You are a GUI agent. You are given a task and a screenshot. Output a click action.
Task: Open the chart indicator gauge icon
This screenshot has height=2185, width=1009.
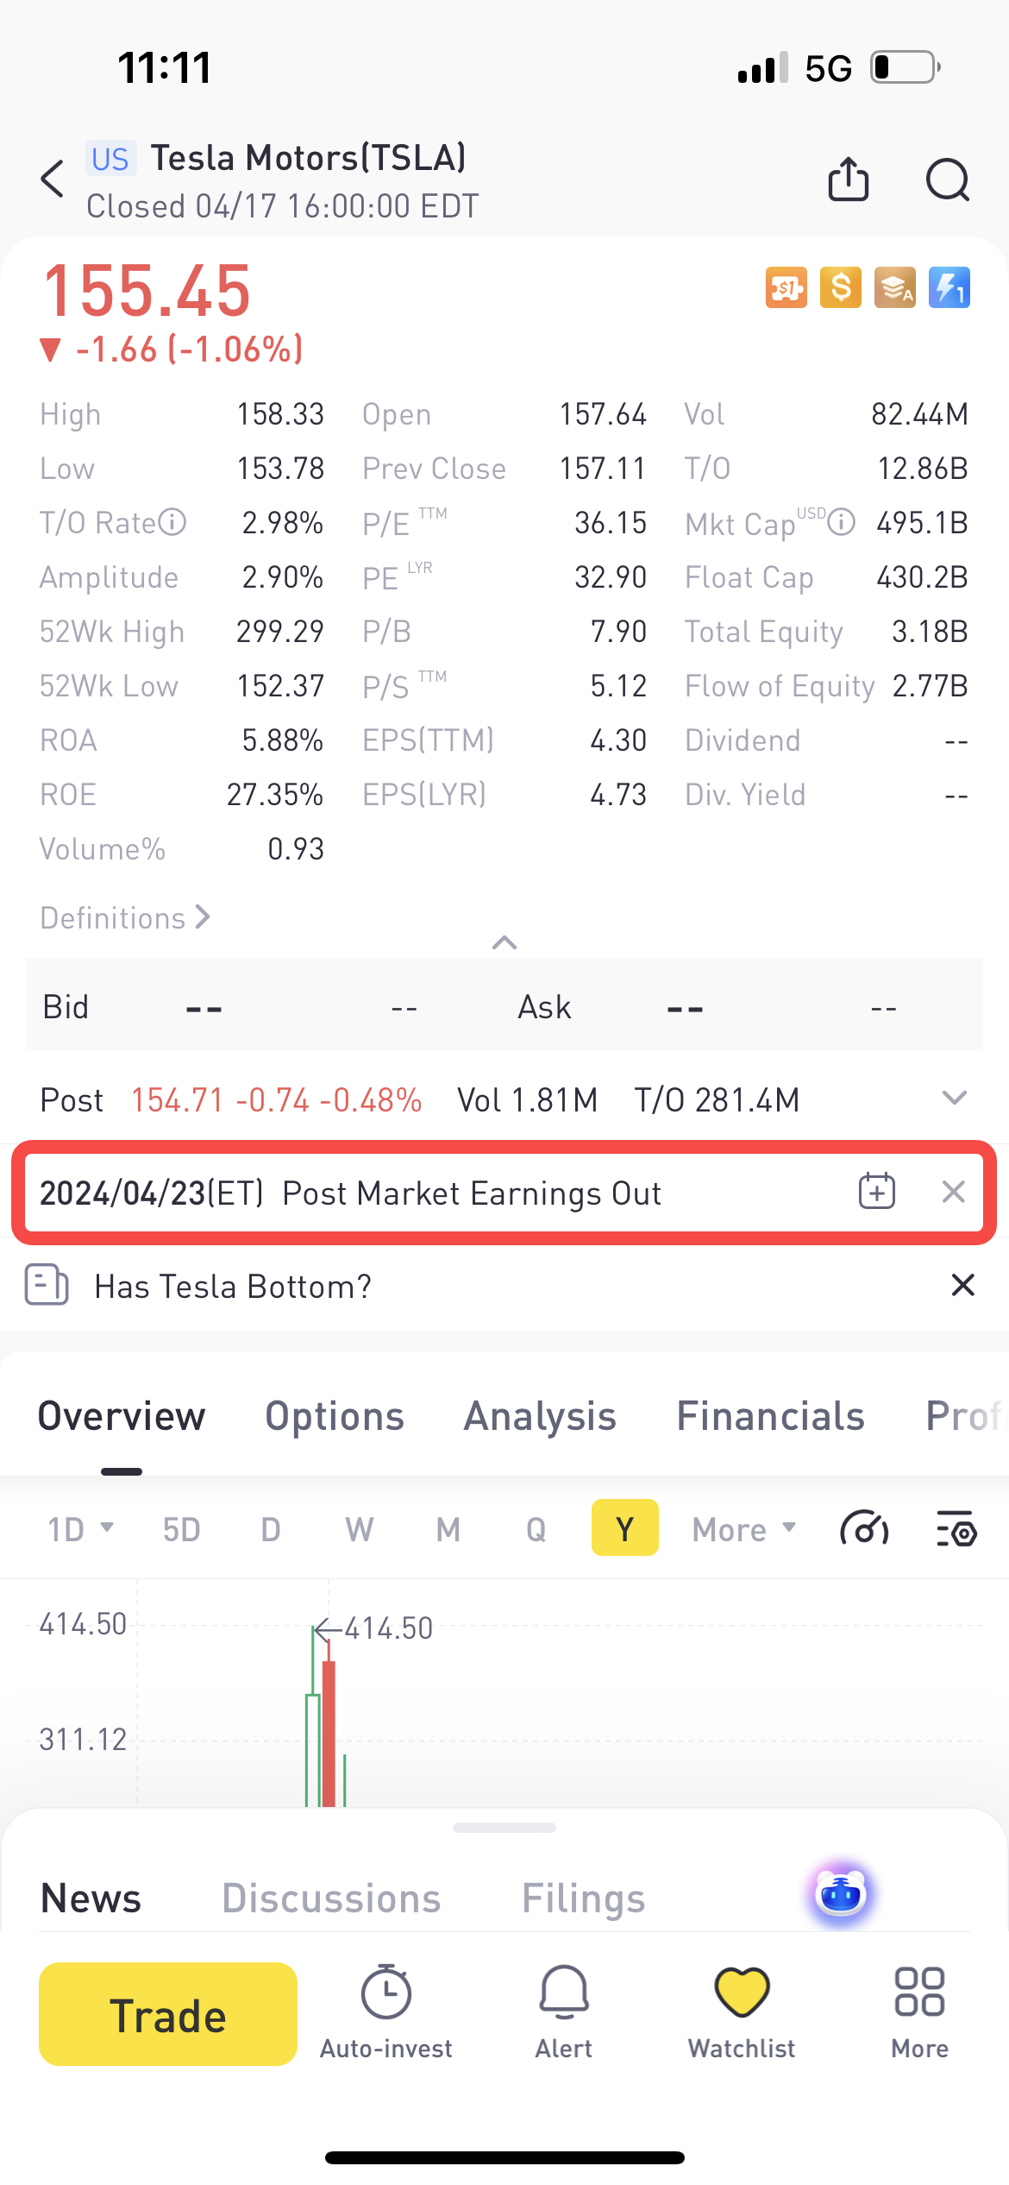864,1530
